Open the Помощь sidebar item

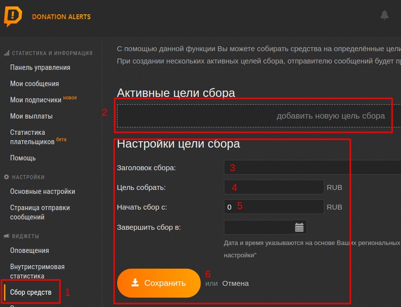coord(23,158)
